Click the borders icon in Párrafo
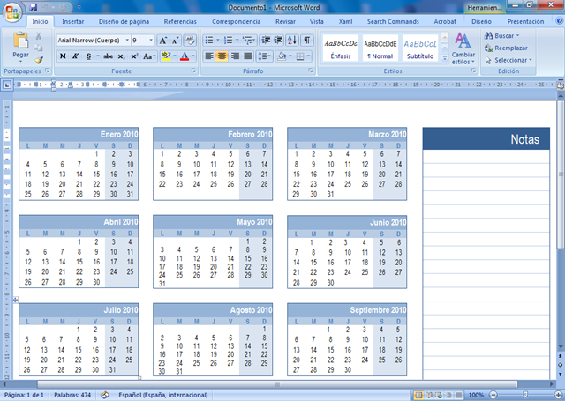 pos(300,56)
